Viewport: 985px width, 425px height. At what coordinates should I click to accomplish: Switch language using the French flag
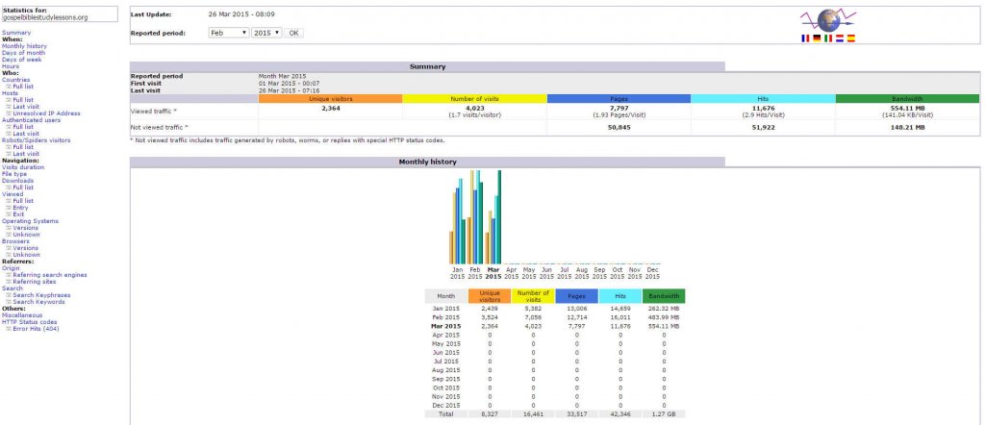tap(804, 38)
